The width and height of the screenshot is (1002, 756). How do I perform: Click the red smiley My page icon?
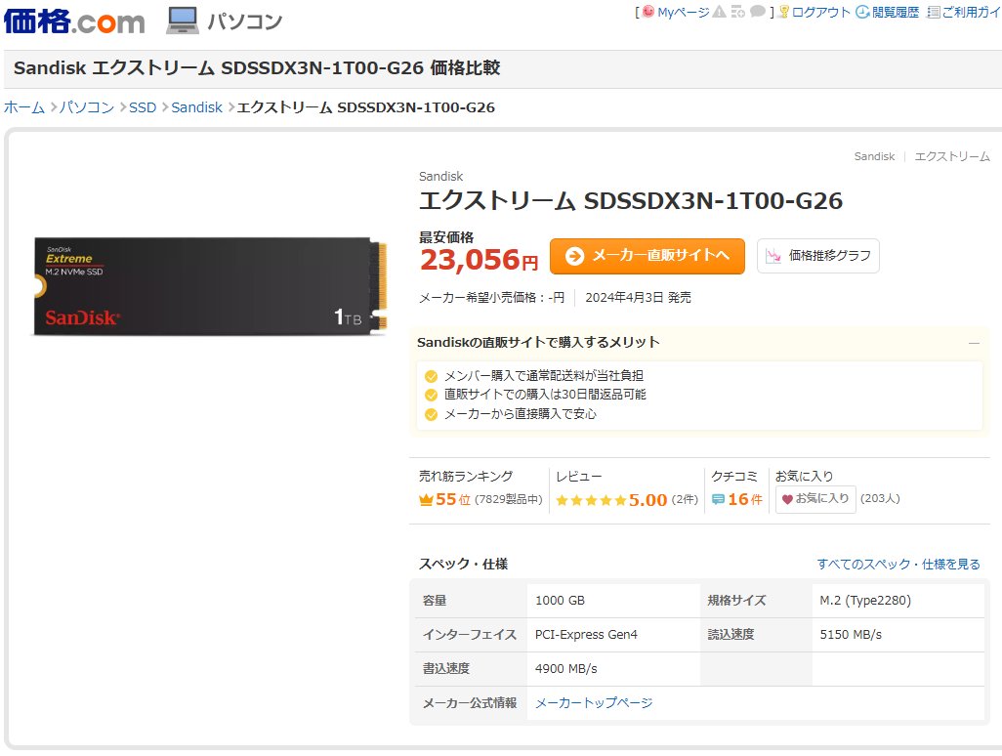tap(647, 12)
